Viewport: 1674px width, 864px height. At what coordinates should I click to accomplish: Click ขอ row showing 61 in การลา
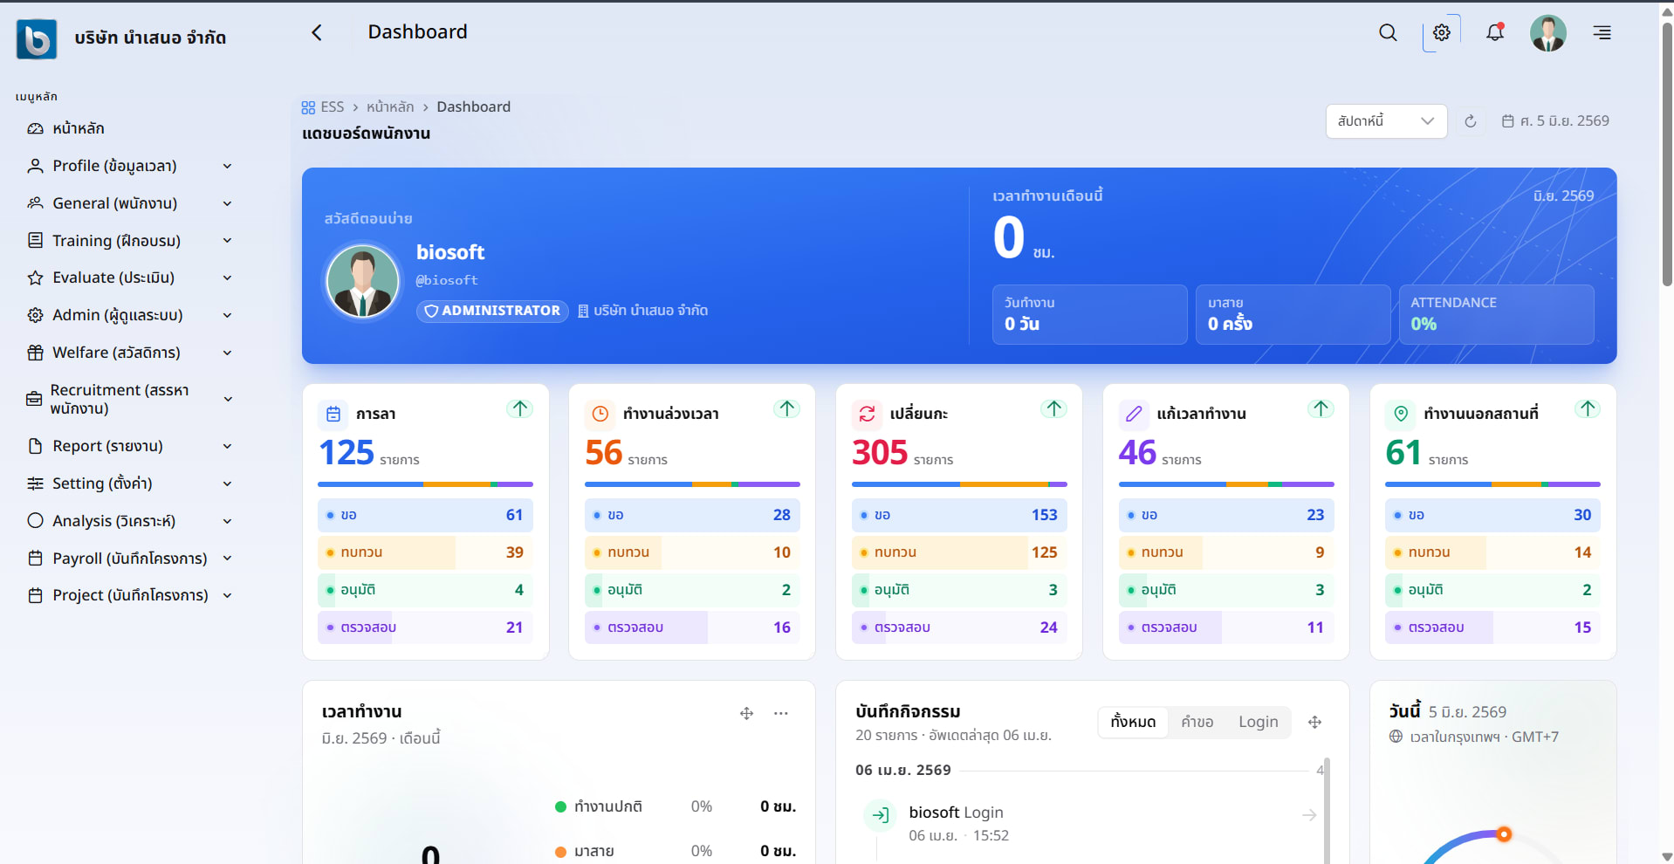[x=425, y=515]
